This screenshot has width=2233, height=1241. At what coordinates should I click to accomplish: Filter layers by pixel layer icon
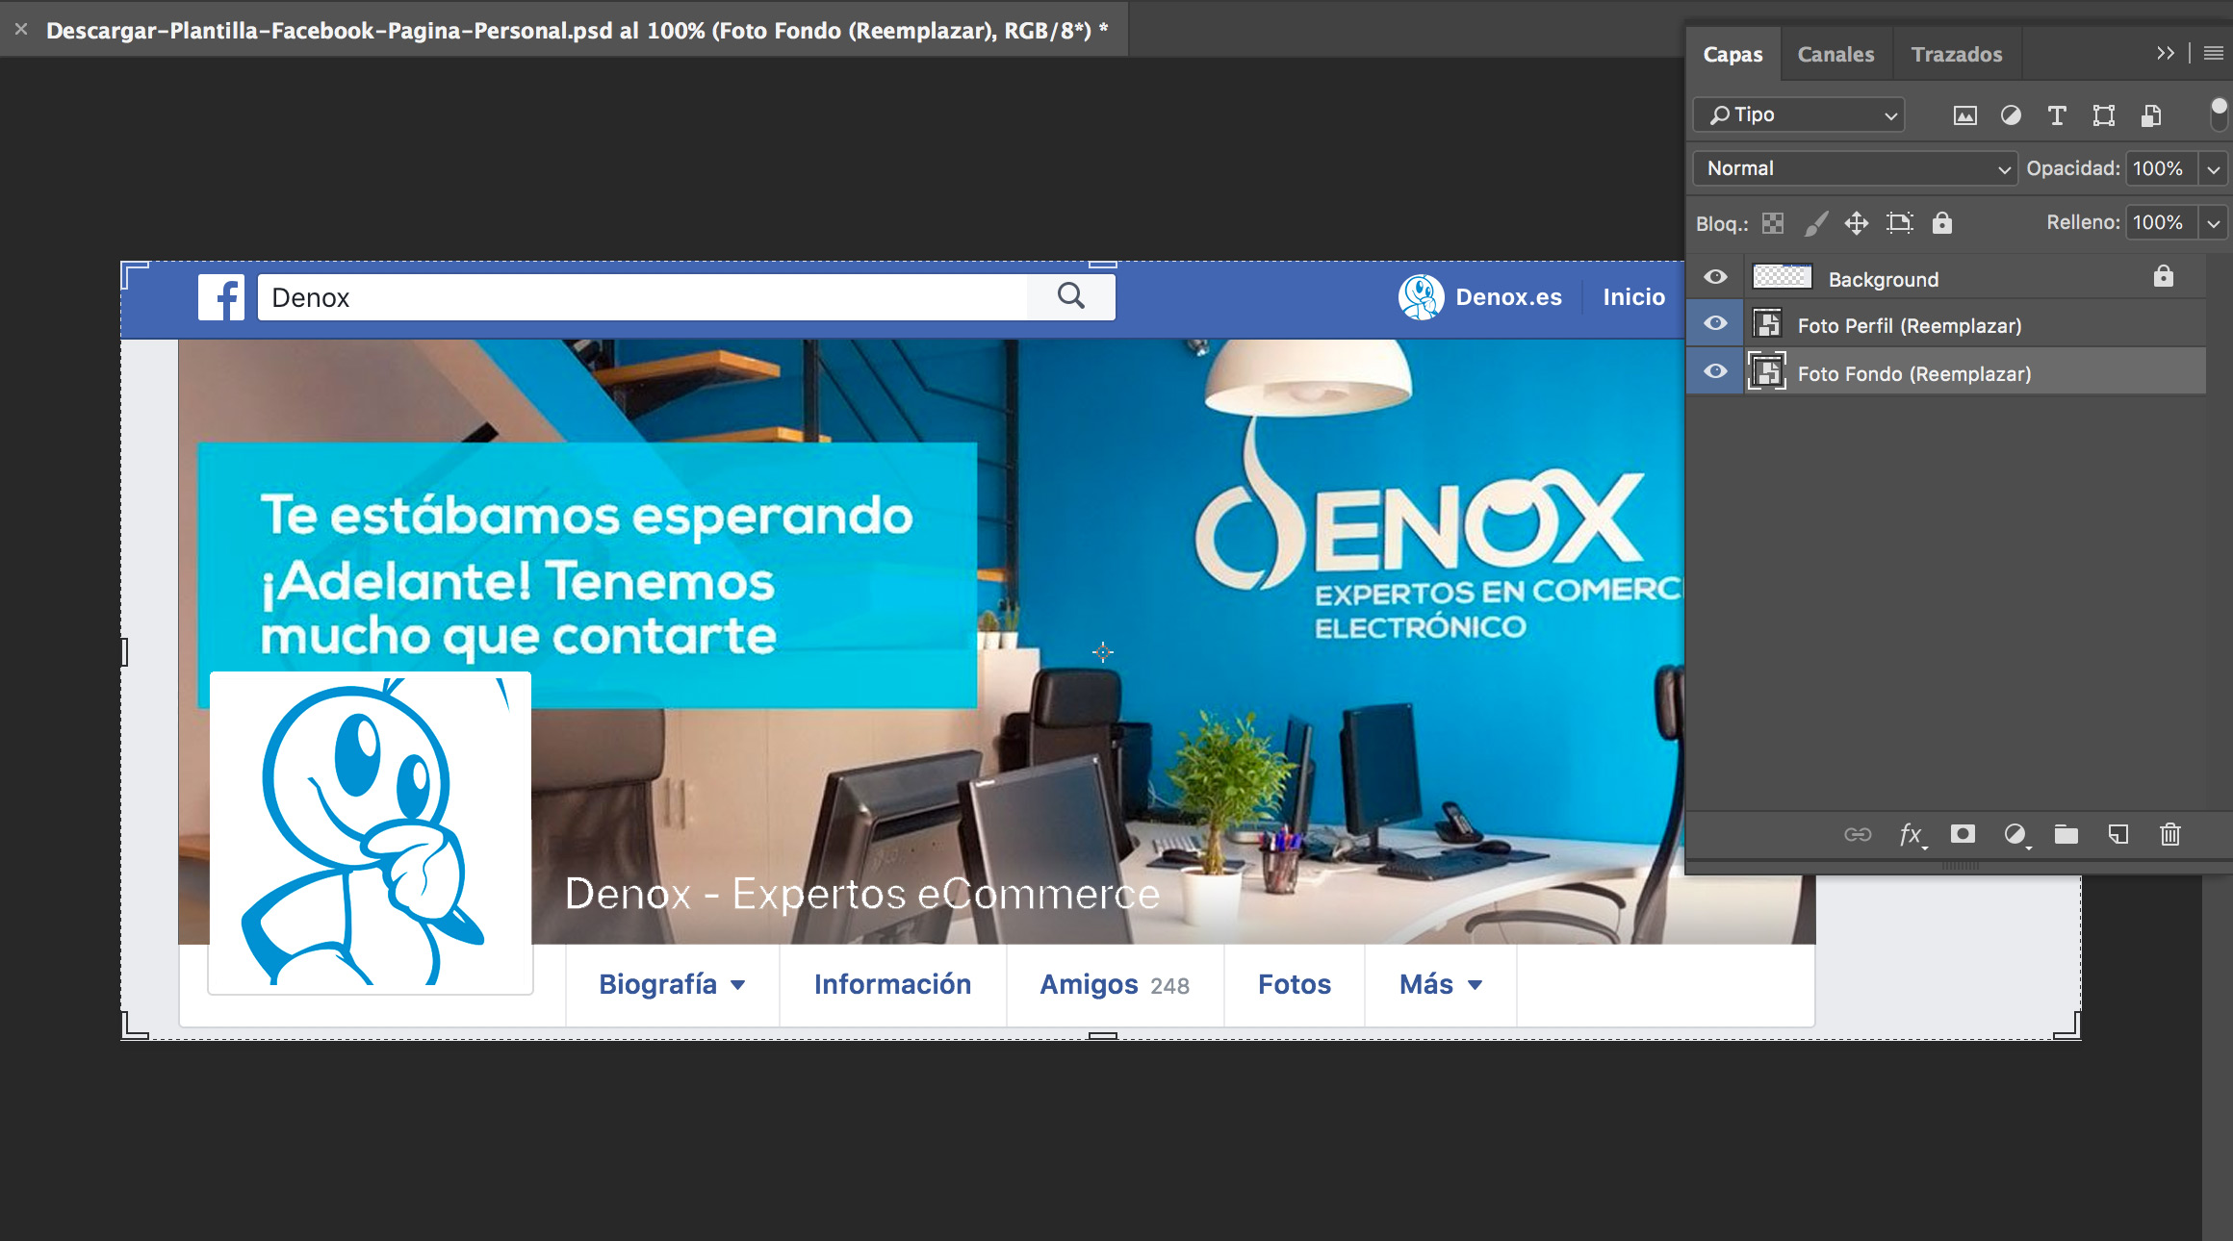pyautogui.click(x=1964, y=115)
